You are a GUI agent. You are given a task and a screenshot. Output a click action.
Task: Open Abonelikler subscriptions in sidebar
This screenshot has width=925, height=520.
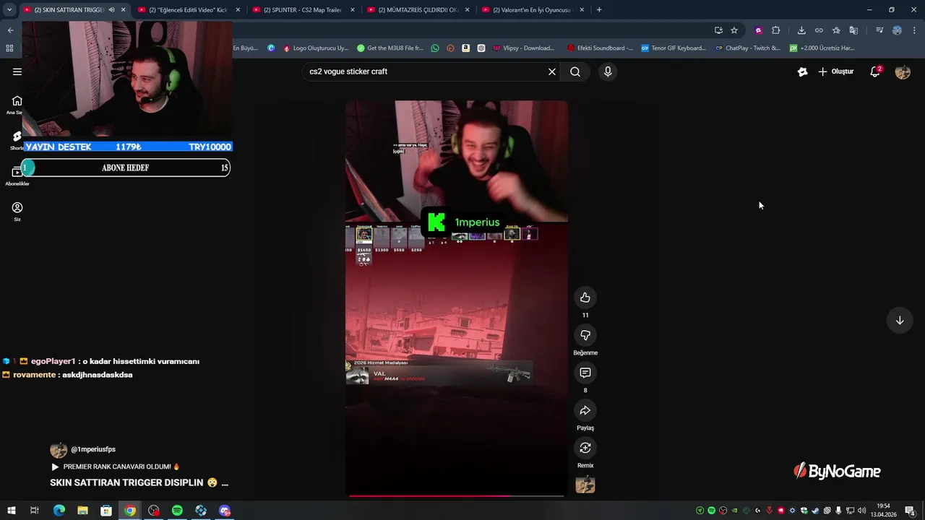click(17, 175)
